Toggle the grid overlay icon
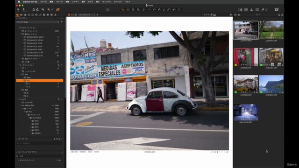The image size is (299, 168). coord(257,9)
